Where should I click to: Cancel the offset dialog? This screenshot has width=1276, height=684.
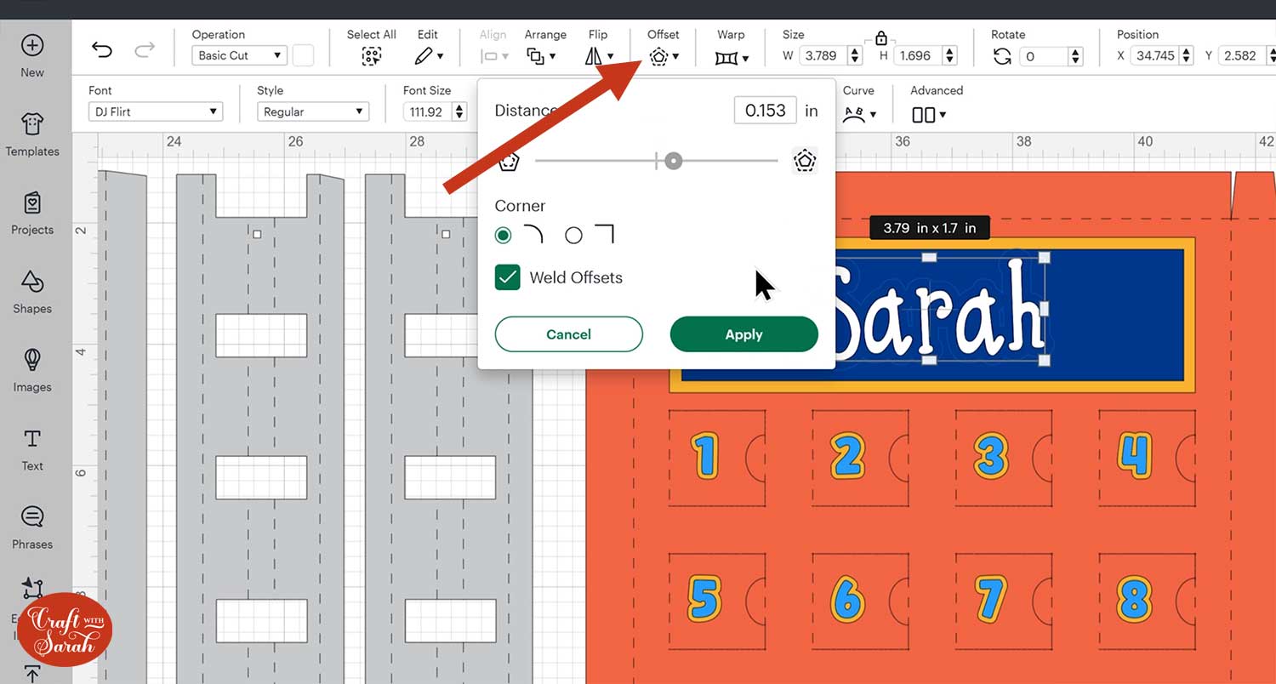pos(568,334)
